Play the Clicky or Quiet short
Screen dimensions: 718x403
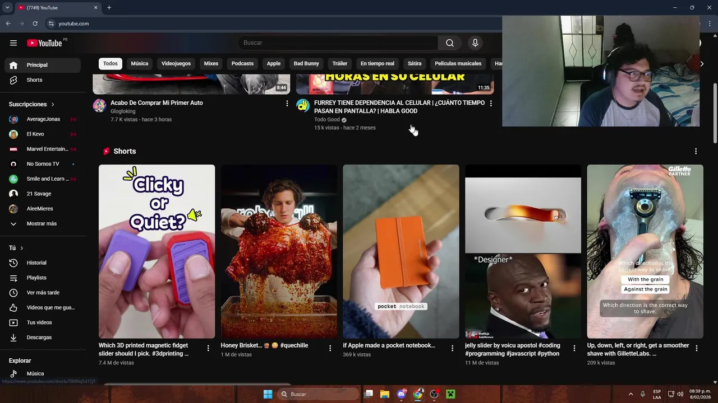coord(157,251)
